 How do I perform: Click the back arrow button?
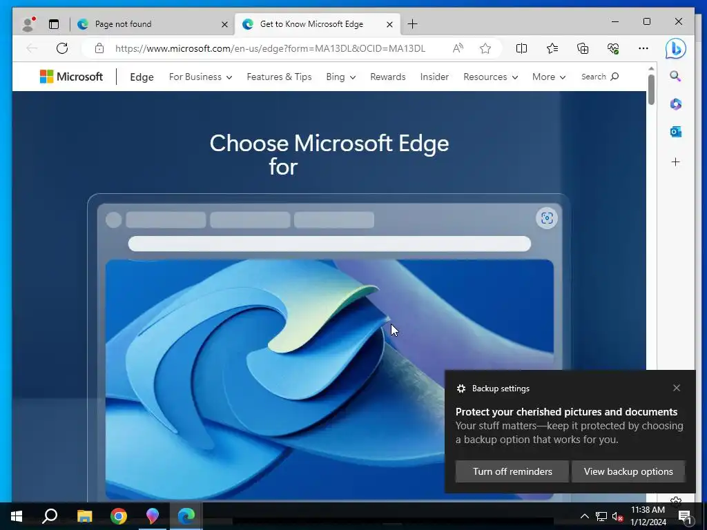coord(32,48)
